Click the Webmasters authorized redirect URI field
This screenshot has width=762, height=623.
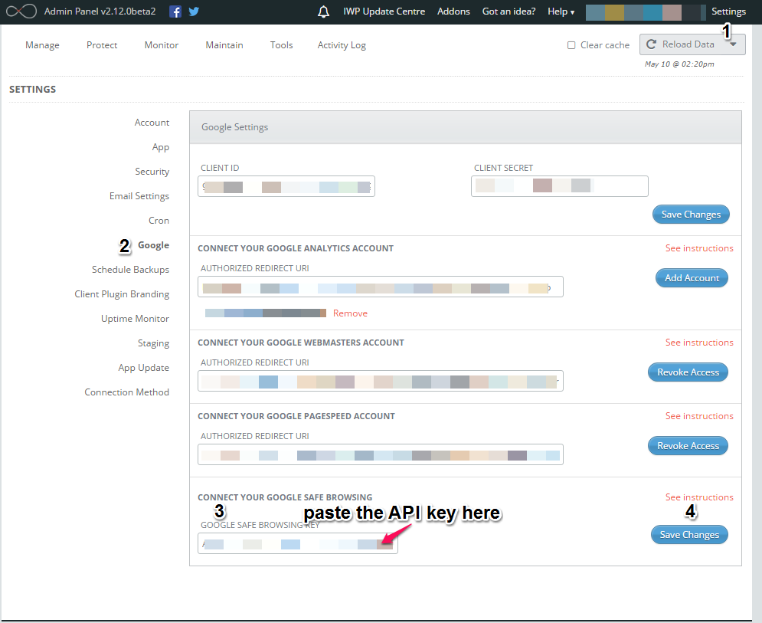[x=381, y=381]
